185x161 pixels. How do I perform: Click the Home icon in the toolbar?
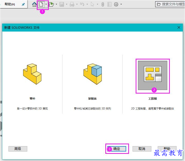34,4
